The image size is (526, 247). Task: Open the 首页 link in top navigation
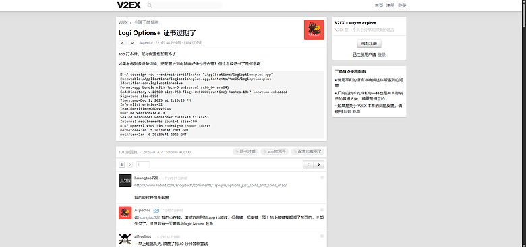pyautogui.click(x=379, y=5)
